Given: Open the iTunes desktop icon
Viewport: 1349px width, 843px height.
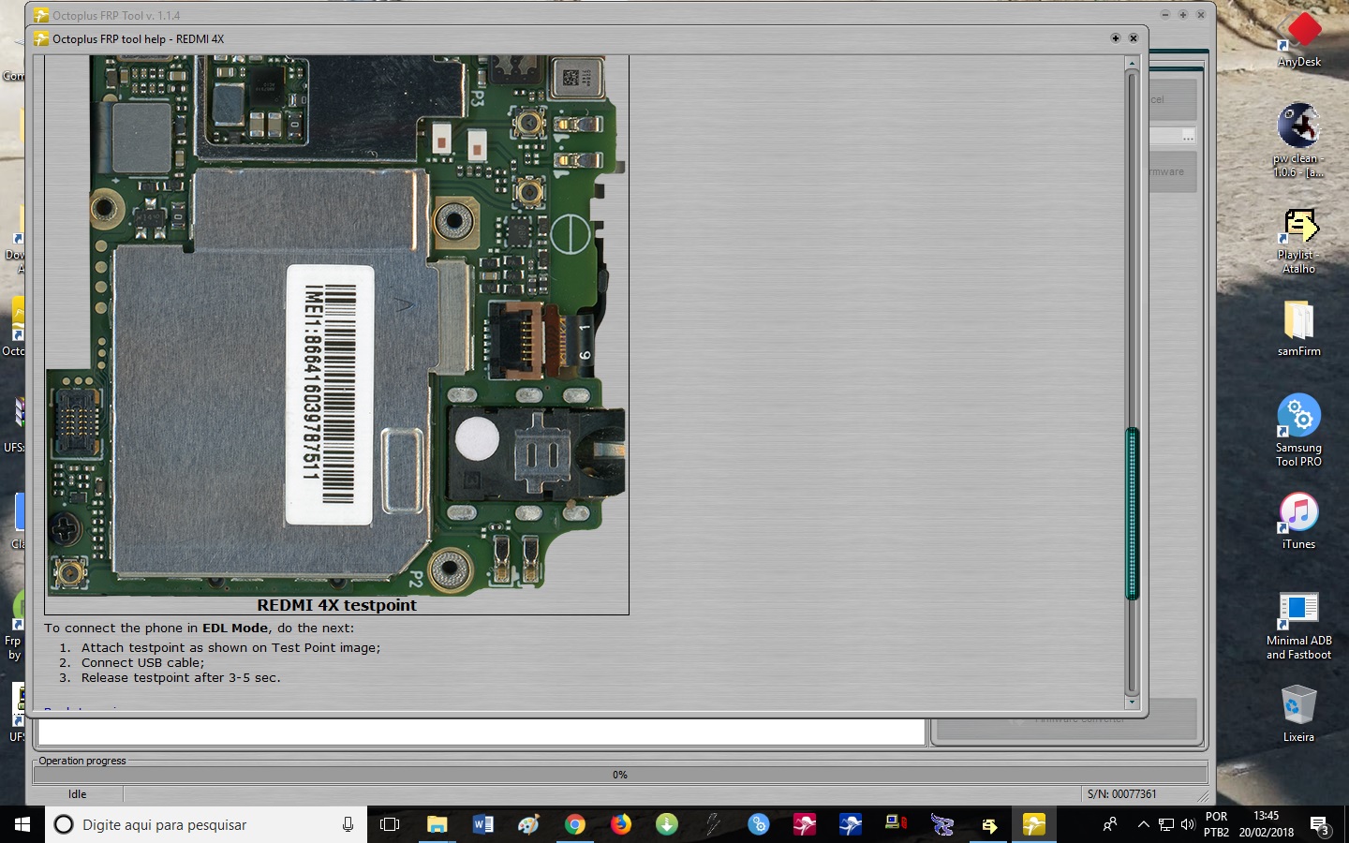Looking at the screenshot, I should (1298, 521).
